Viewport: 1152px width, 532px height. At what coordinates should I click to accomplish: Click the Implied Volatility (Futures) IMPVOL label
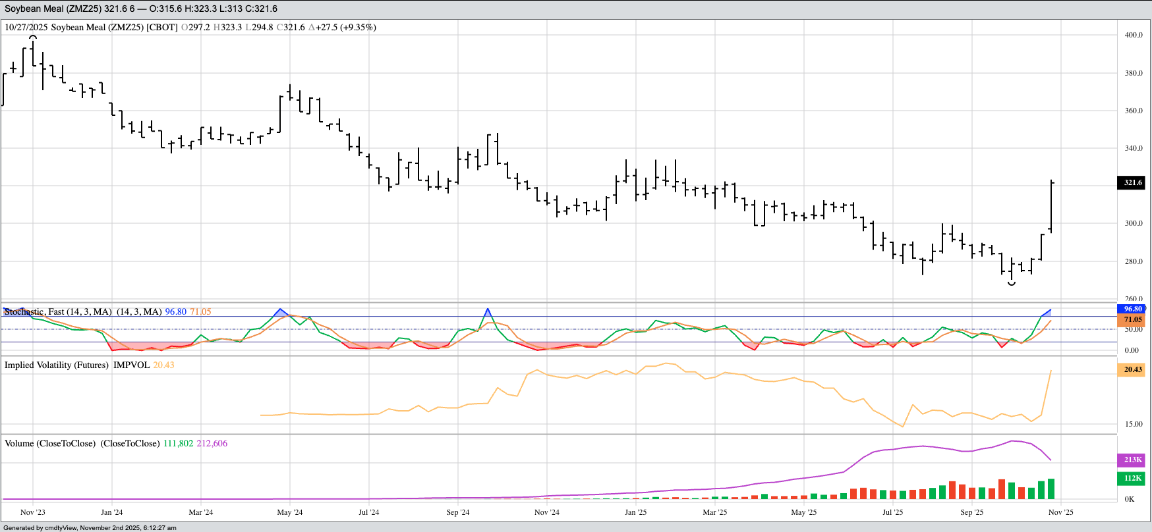[77, 365]
